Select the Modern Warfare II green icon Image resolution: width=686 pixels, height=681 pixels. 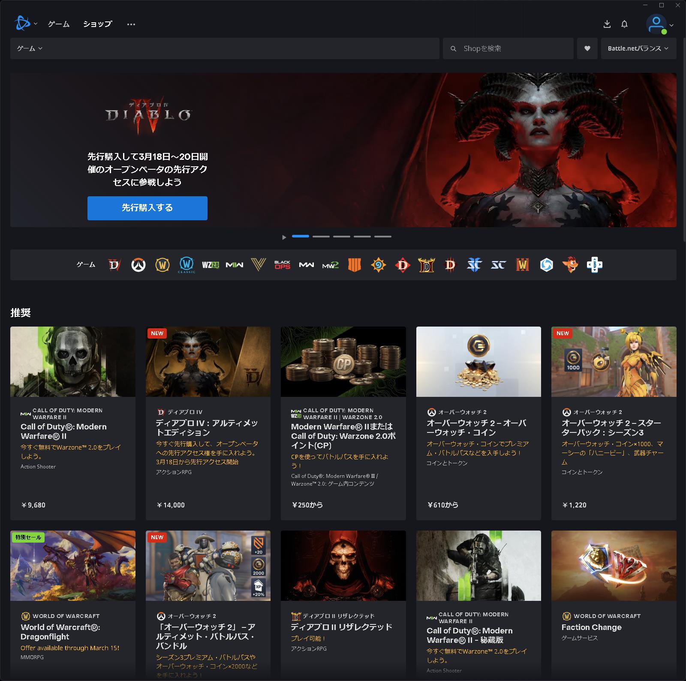[x=235, y=265]
